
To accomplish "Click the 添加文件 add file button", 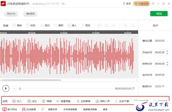I will pos(11,14).
